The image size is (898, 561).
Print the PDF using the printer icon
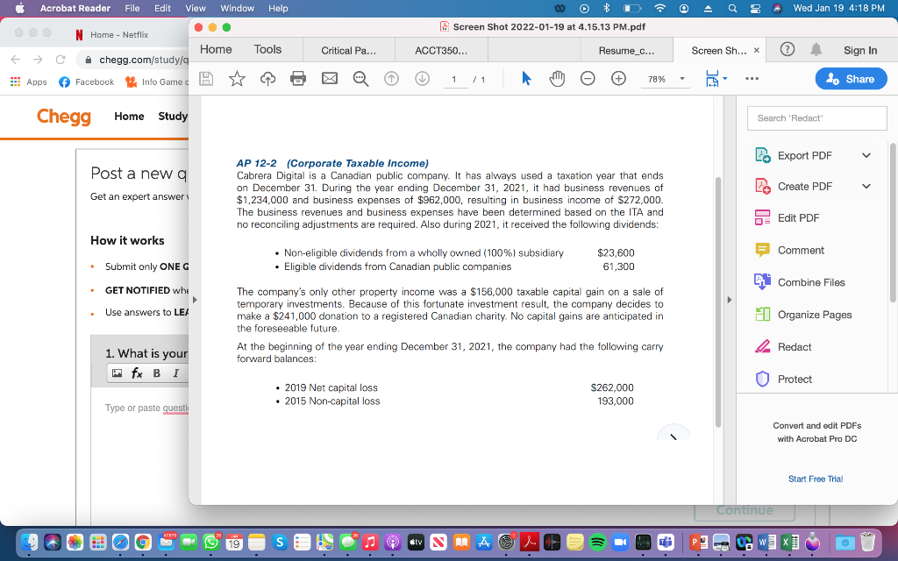298,78
